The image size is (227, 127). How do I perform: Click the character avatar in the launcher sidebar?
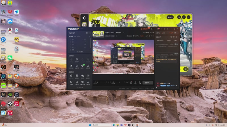[85, 24]
